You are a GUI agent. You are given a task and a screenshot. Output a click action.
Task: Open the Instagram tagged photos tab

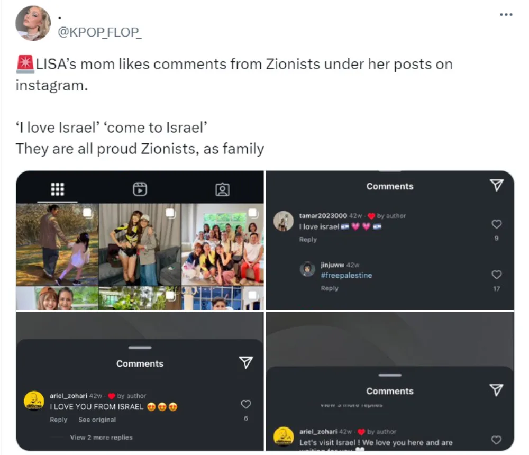(222, 189)
